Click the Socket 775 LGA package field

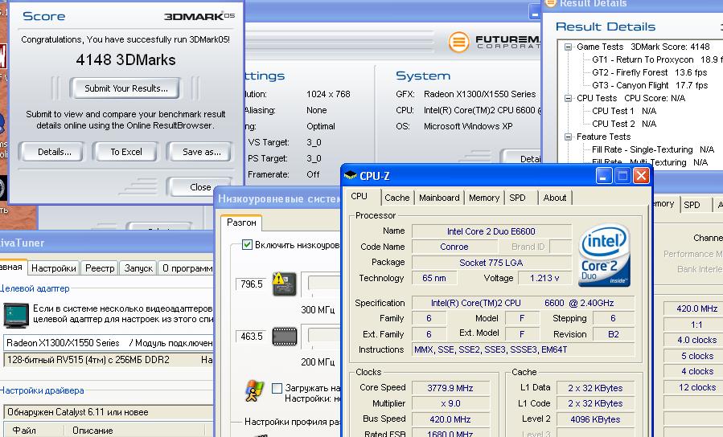pyautogui.click(x=491, y=263)
